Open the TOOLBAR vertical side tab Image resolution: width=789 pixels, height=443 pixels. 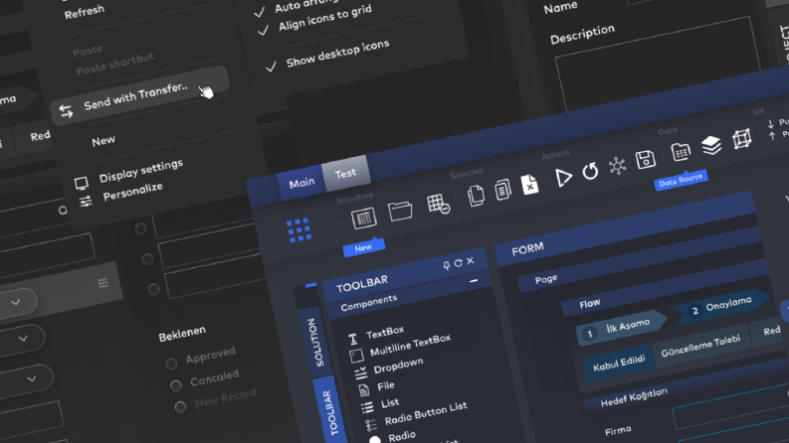point(330,412)
